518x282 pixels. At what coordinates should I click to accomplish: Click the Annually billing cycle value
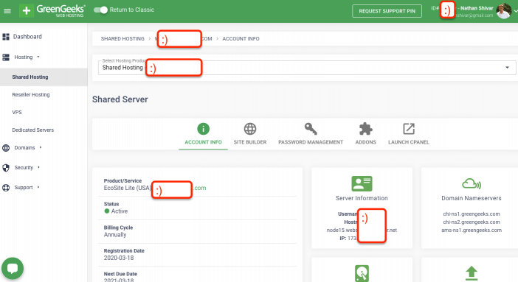[x=115, y=235]
